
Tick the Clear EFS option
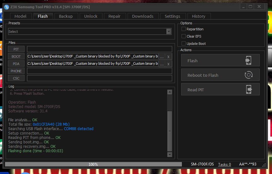point(183,36)
